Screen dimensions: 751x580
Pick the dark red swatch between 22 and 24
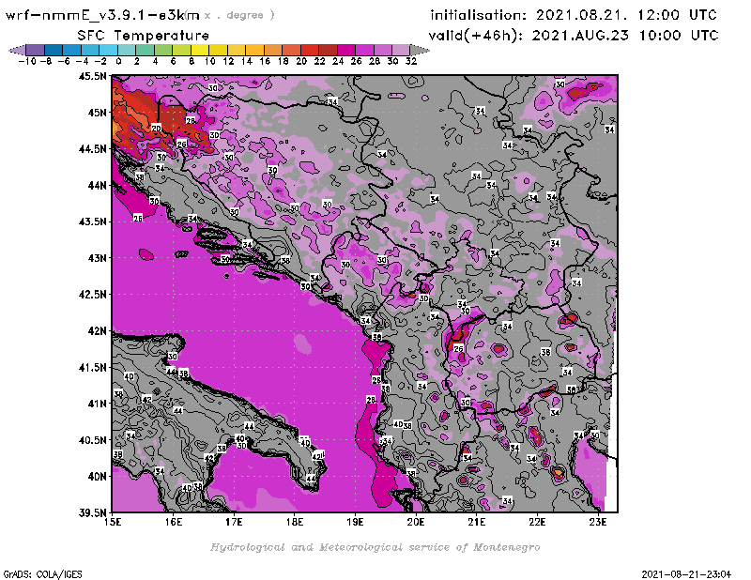click(328, 50)
